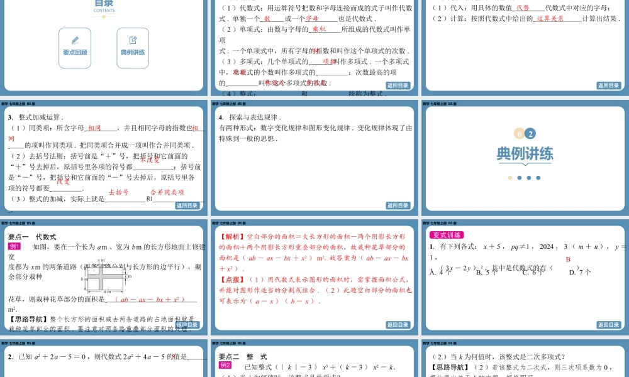The image size is (629, 377).
Task: Click the 例1 badge on the 代数式 example slide
Action: click(x=13, y=246)
